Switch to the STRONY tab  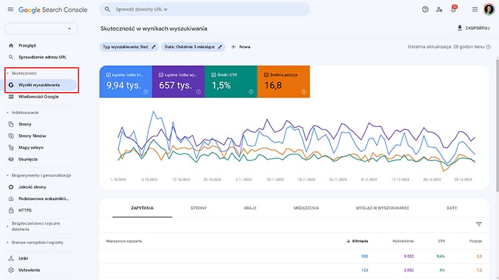[198, 208]
